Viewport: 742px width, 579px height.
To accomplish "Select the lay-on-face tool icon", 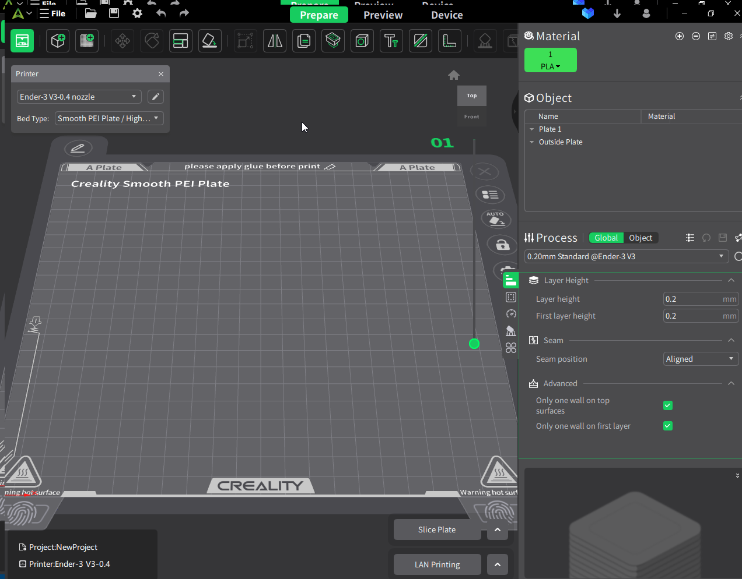I will [x=210, y=41].
